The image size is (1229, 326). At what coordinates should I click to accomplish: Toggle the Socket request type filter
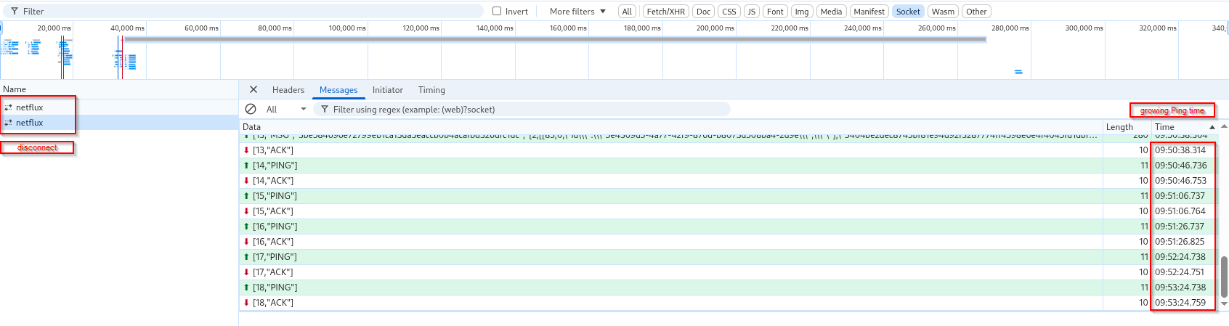(x=908, y=12)
